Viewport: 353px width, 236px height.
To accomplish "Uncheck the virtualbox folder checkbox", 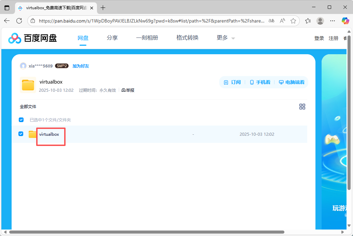I will pyautogui.click(x=21, y=134).
